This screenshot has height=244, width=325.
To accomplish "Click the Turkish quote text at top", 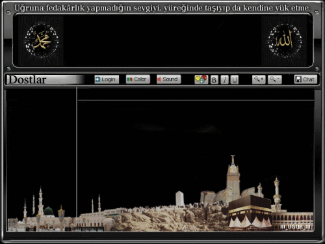I will (x=162, y=8).
